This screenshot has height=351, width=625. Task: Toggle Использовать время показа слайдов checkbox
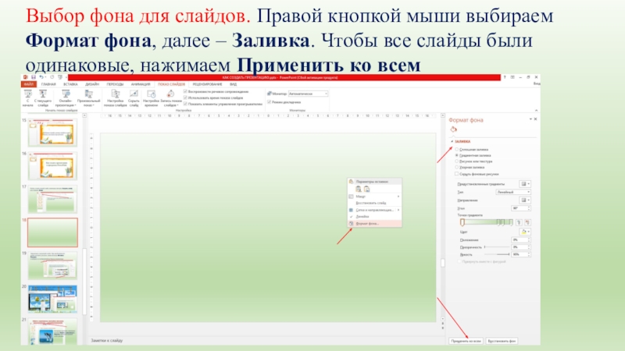click(x=185, y=97)
